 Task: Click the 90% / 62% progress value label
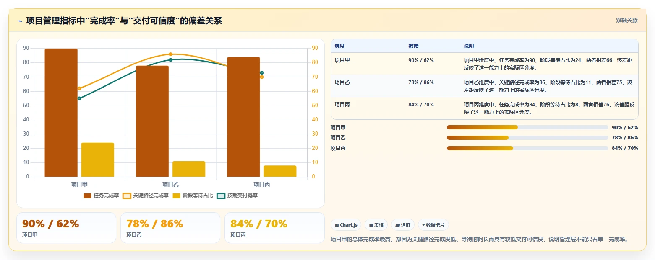(625, 128)
